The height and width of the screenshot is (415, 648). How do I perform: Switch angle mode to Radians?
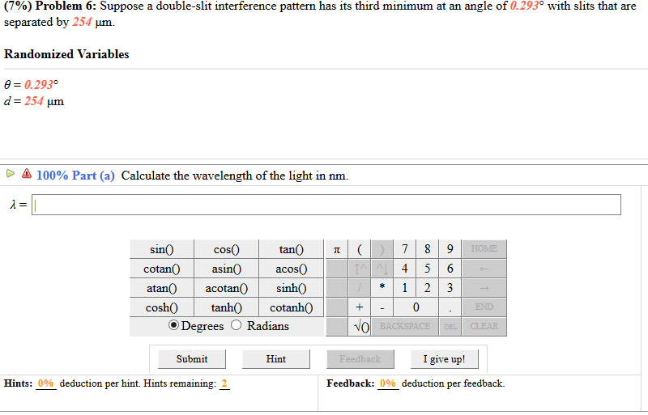point(237,326)
